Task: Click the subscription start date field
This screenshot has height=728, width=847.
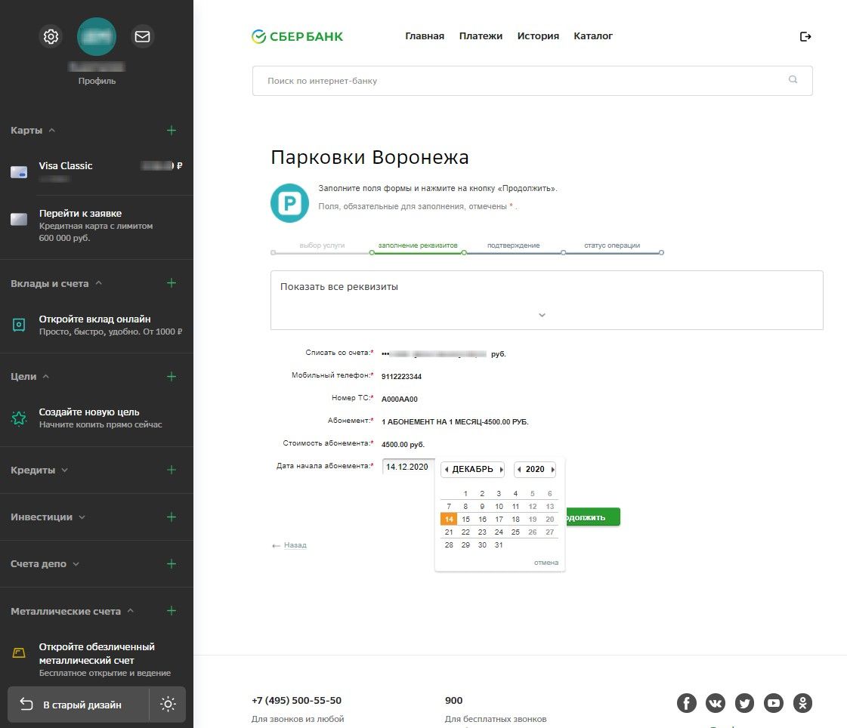Action: [x=408, y=467]
